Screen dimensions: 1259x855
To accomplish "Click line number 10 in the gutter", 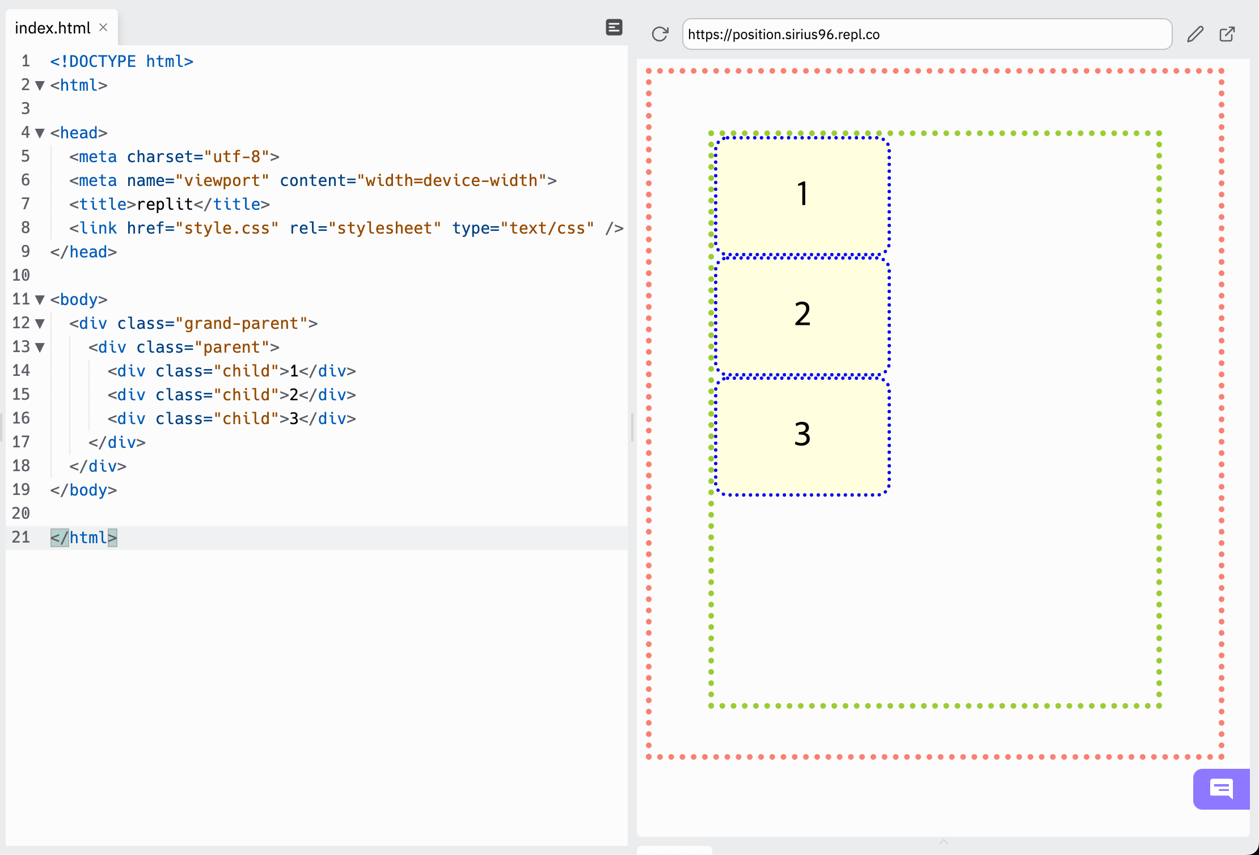I will pos(21,276).
